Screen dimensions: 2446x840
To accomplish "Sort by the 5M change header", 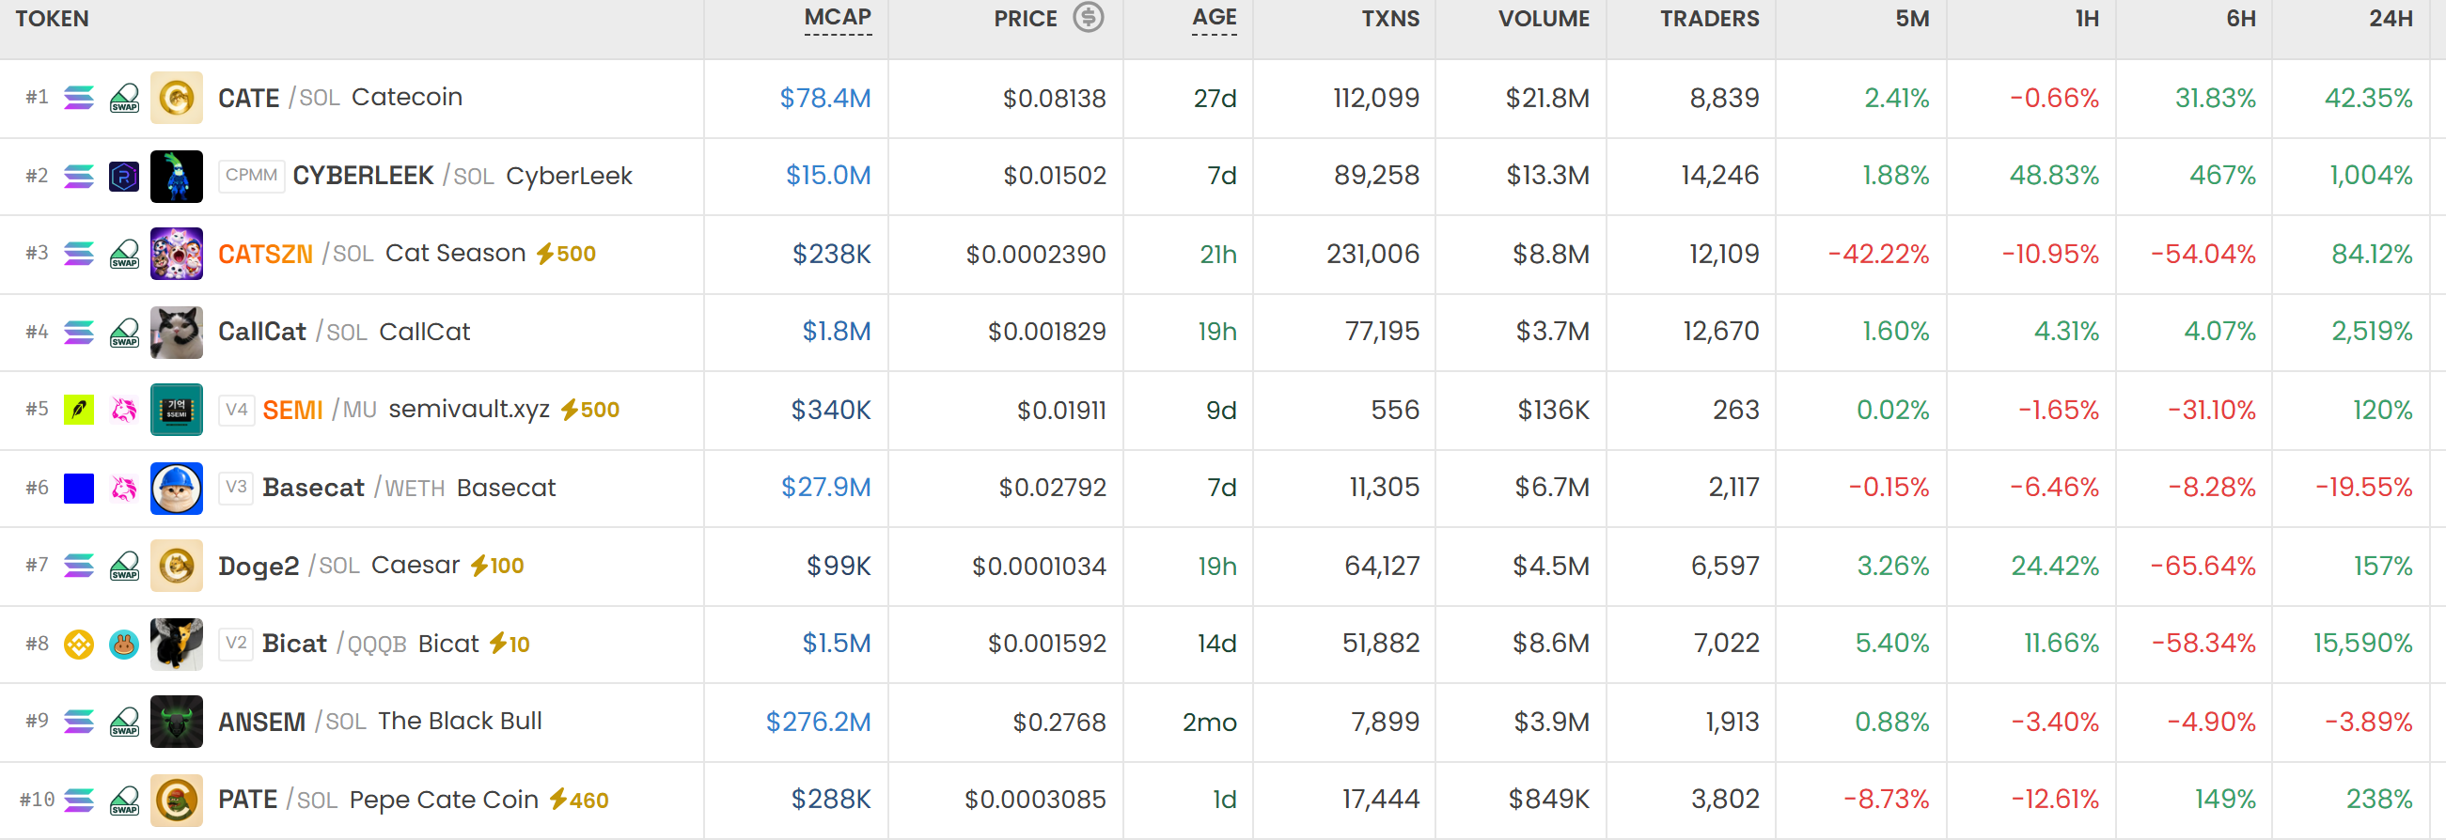I will tap(1912, 18).
